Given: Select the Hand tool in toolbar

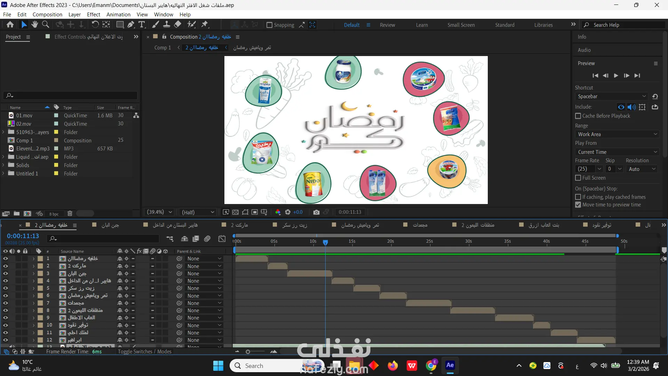Looking at the screenshot, I should (x=34, y=24).
